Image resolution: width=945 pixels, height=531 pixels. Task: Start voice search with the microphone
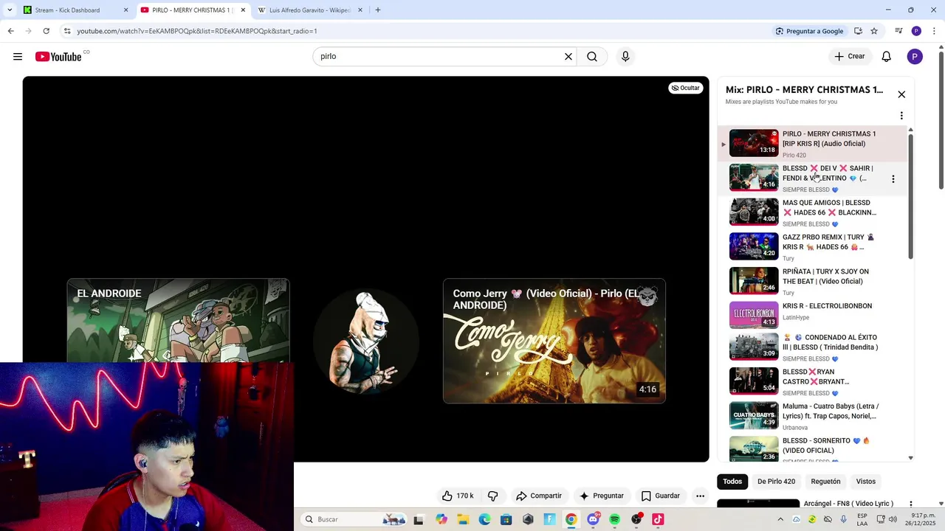625,57
